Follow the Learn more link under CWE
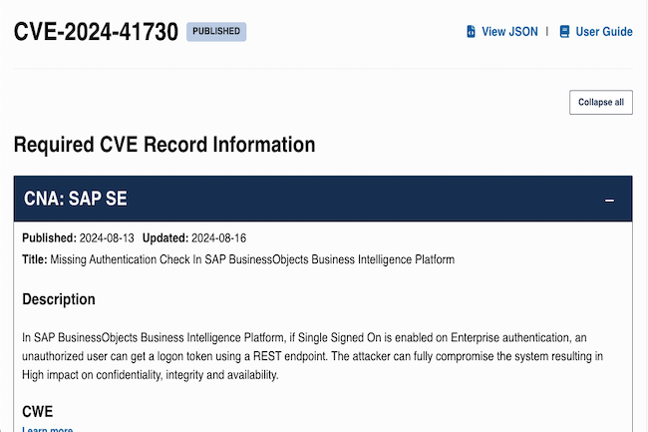 click(48, 429)
